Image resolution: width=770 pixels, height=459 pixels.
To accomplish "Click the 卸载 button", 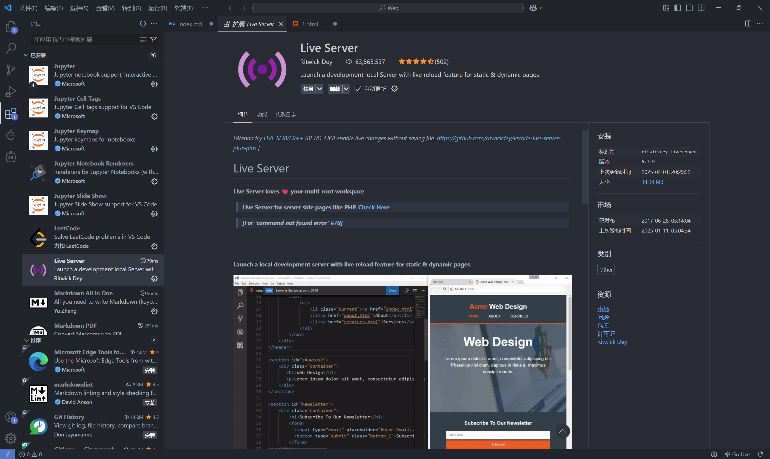I will tap(335, 89).
